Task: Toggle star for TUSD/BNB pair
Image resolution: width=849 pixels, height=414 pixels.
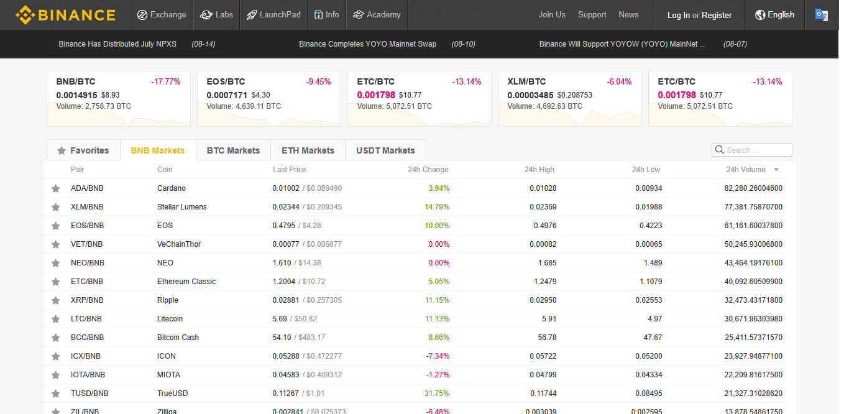Action: (x=55, y=393)
